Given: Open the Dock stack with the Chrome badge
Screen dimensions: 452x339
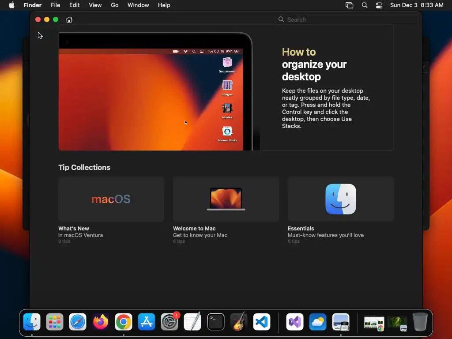Looking at the screenshot, I should coord(374,323).
